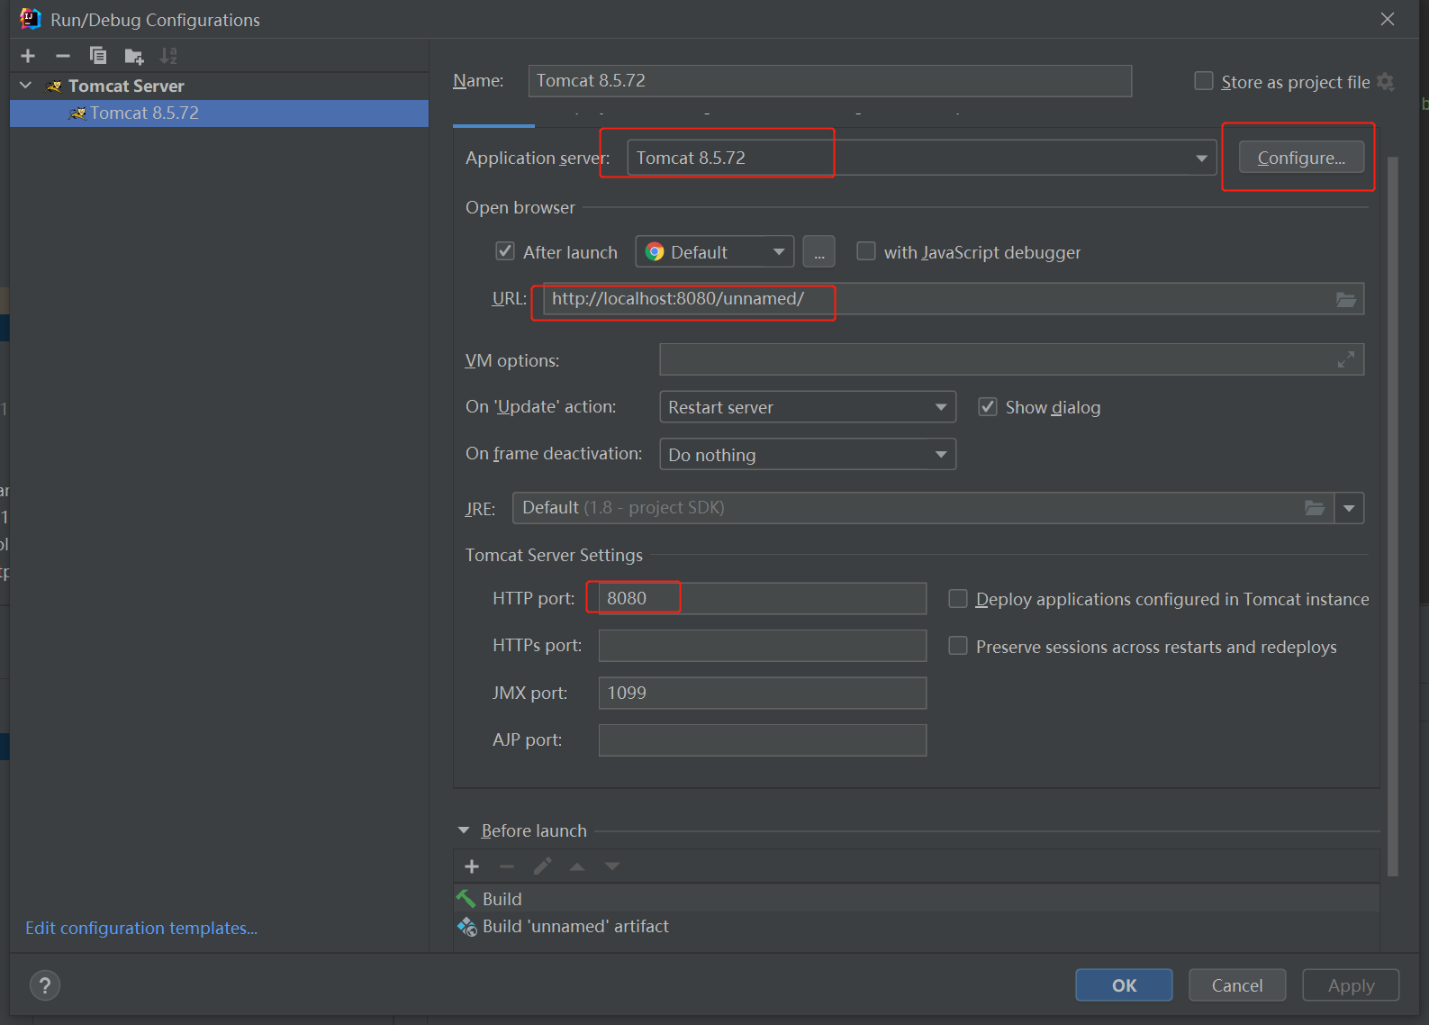Save configuration into a new folder
Image resolution: width=1429 pixels, height=1025 pixels.
point(134,57)
